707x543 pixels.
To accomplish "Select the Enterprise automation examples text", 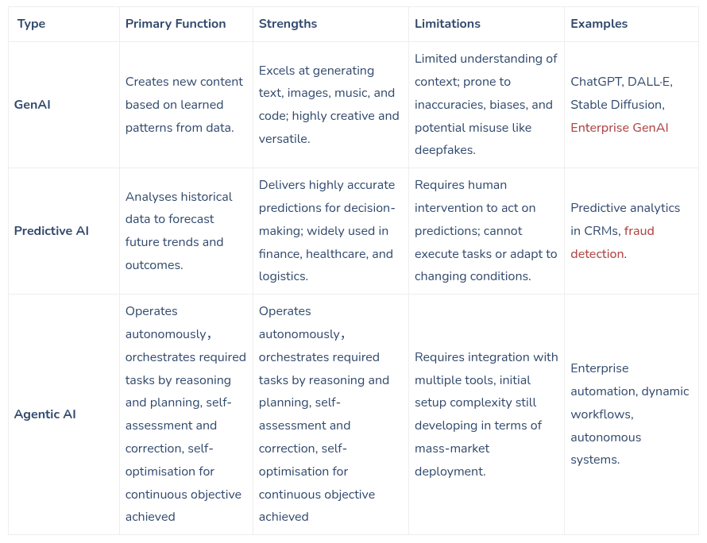I will (x=629, y=414).
